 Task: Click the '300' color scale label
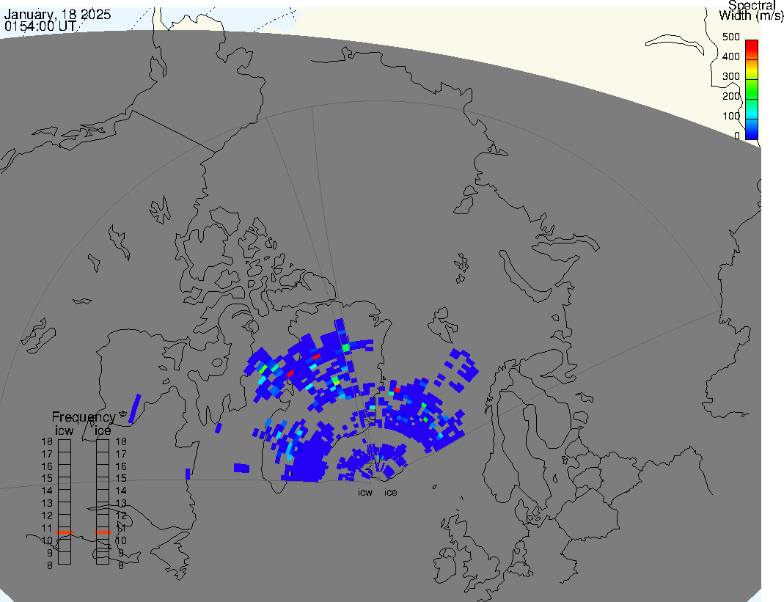pos(731,76)
